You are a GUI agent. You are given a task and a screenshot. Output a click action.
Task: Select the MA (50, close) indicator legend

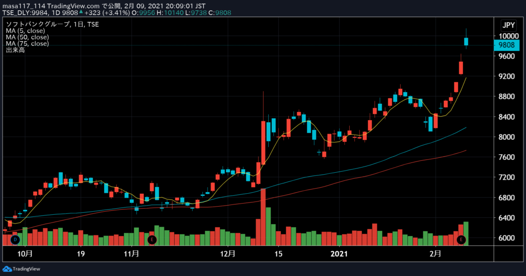tap(27, 37)
